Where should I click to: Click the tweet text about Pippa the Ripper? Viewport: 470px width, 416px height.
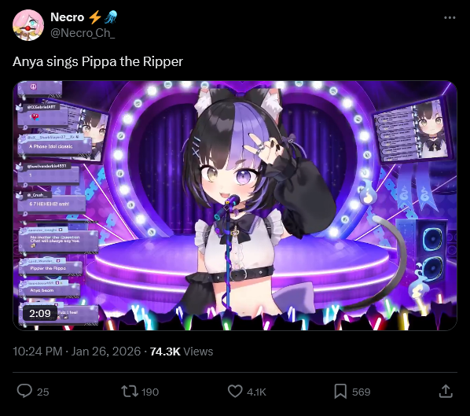click(x=97, y=62)
